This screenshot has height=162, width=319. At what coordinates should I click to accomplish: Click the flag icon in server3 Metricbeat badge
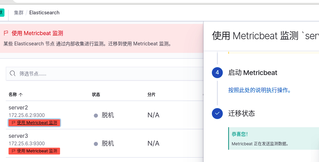(x=14, y=151)
